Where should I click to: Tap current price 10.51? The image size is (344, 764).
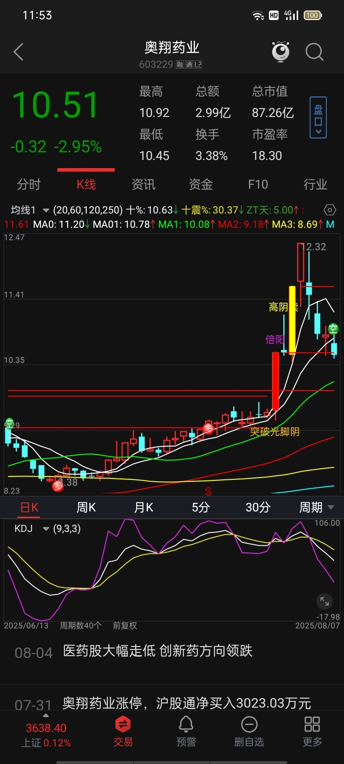pos(55,105)
